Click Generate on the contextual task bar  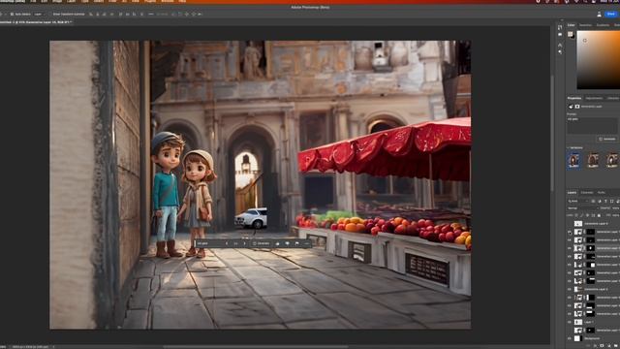261,243
